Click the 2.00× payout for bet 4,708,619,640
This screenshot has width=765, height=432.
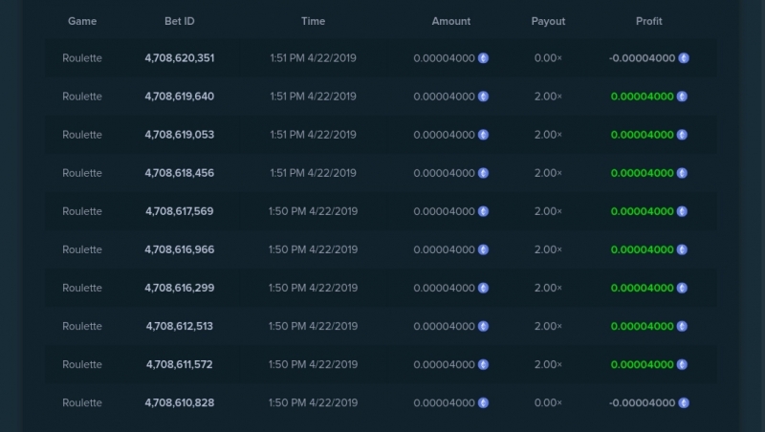[548, 97]
